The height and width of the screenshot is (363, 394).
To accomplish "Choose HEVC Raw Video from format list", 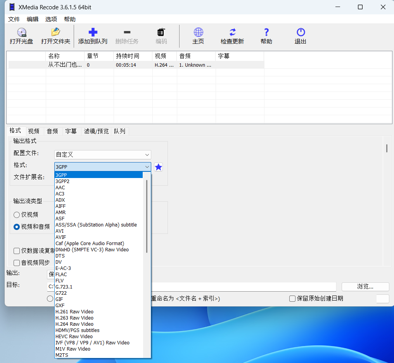I will tap(99, 336).
